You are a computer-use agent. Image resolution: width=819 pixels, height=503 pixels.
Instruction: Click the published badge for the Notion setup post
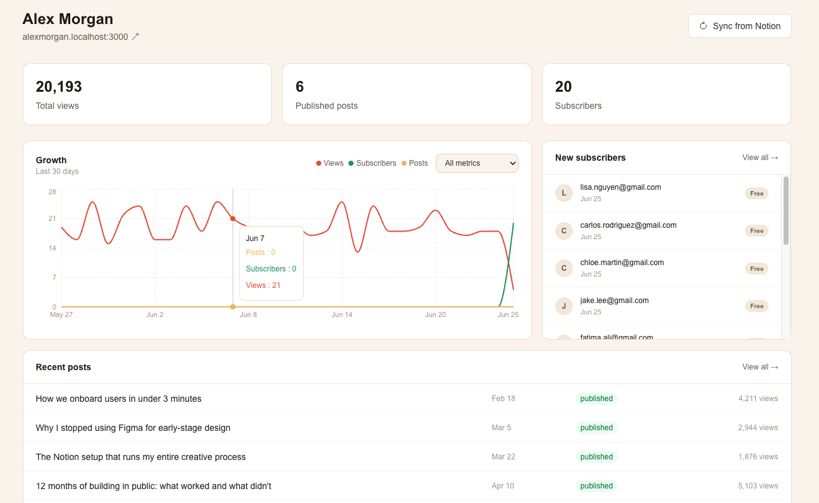[x=596, y=457]
